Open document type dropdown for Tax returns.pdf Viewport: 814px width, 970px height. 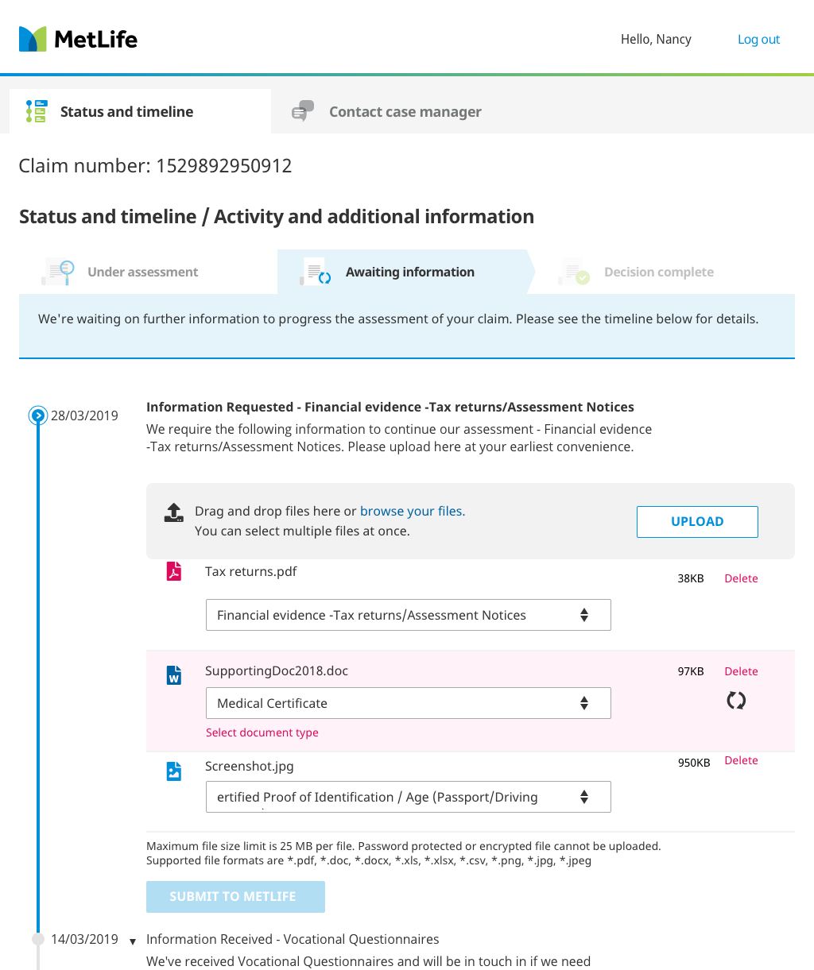408,615
